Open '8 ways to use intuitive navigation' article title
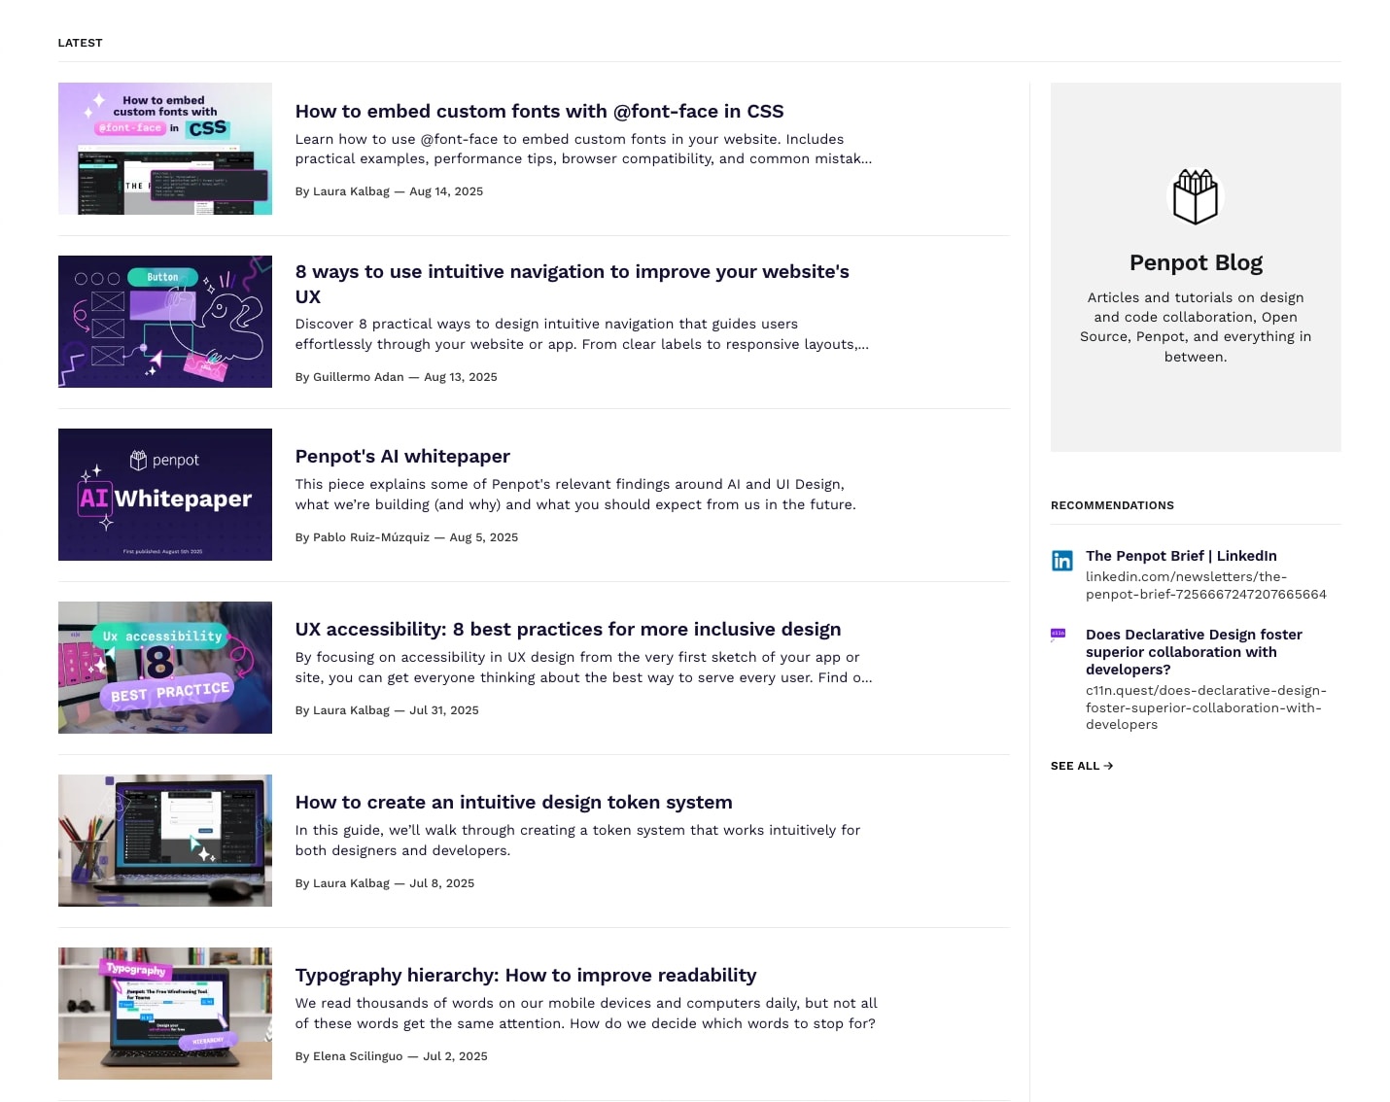This screenshot has width=1390, height=1102. [573, 284]
